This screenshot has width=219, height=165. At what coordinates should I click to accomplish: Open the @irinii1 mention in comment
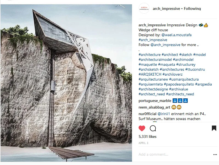click(x=164, y=114)
